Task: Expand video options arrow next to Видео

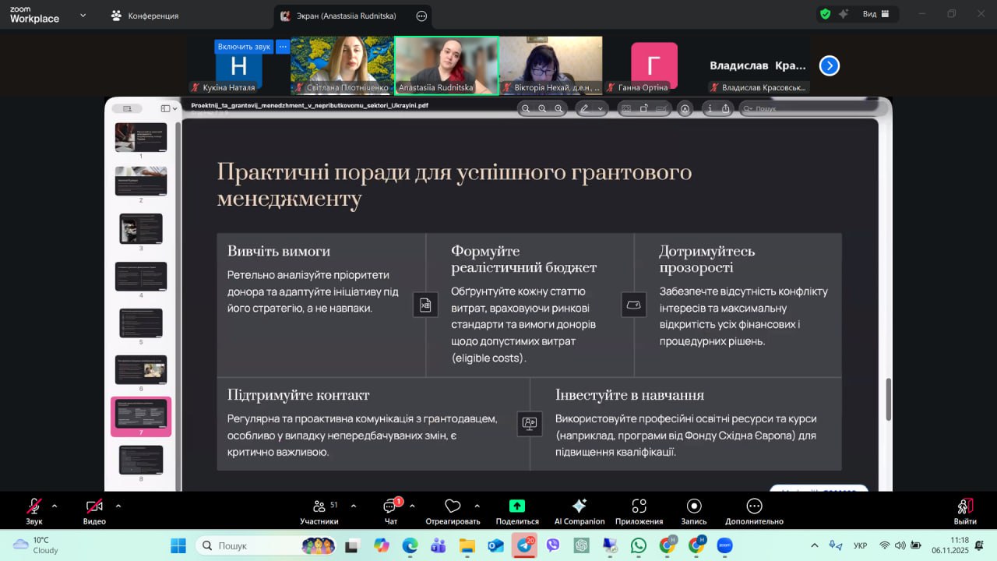Action: [118, 506]
